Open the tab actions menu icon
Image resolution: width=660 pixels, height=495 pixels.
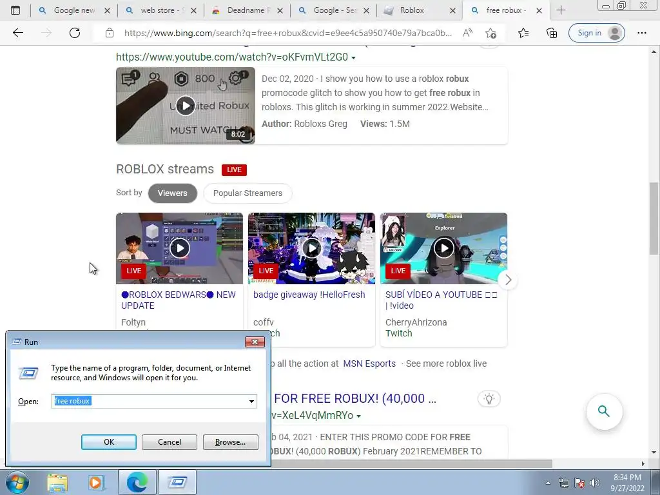[x=15, y=10]
